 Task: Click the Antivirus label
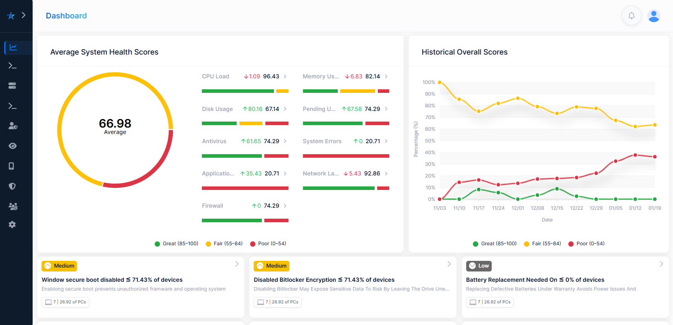214,141
